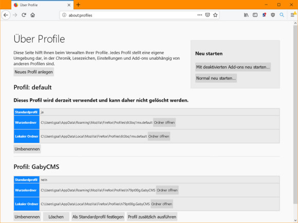Reload the about:profiles page
The height and width of the screenshot is (223, 298).
(x=24, y=15)
